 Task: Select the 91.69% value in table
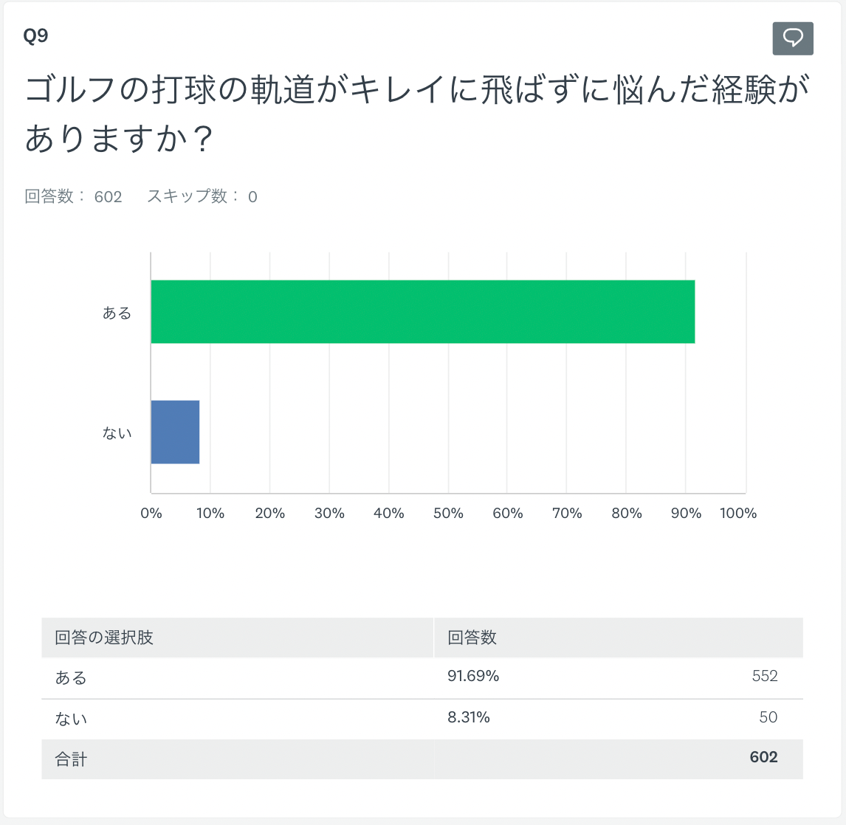pyautogui.click(x=473, y=676)
